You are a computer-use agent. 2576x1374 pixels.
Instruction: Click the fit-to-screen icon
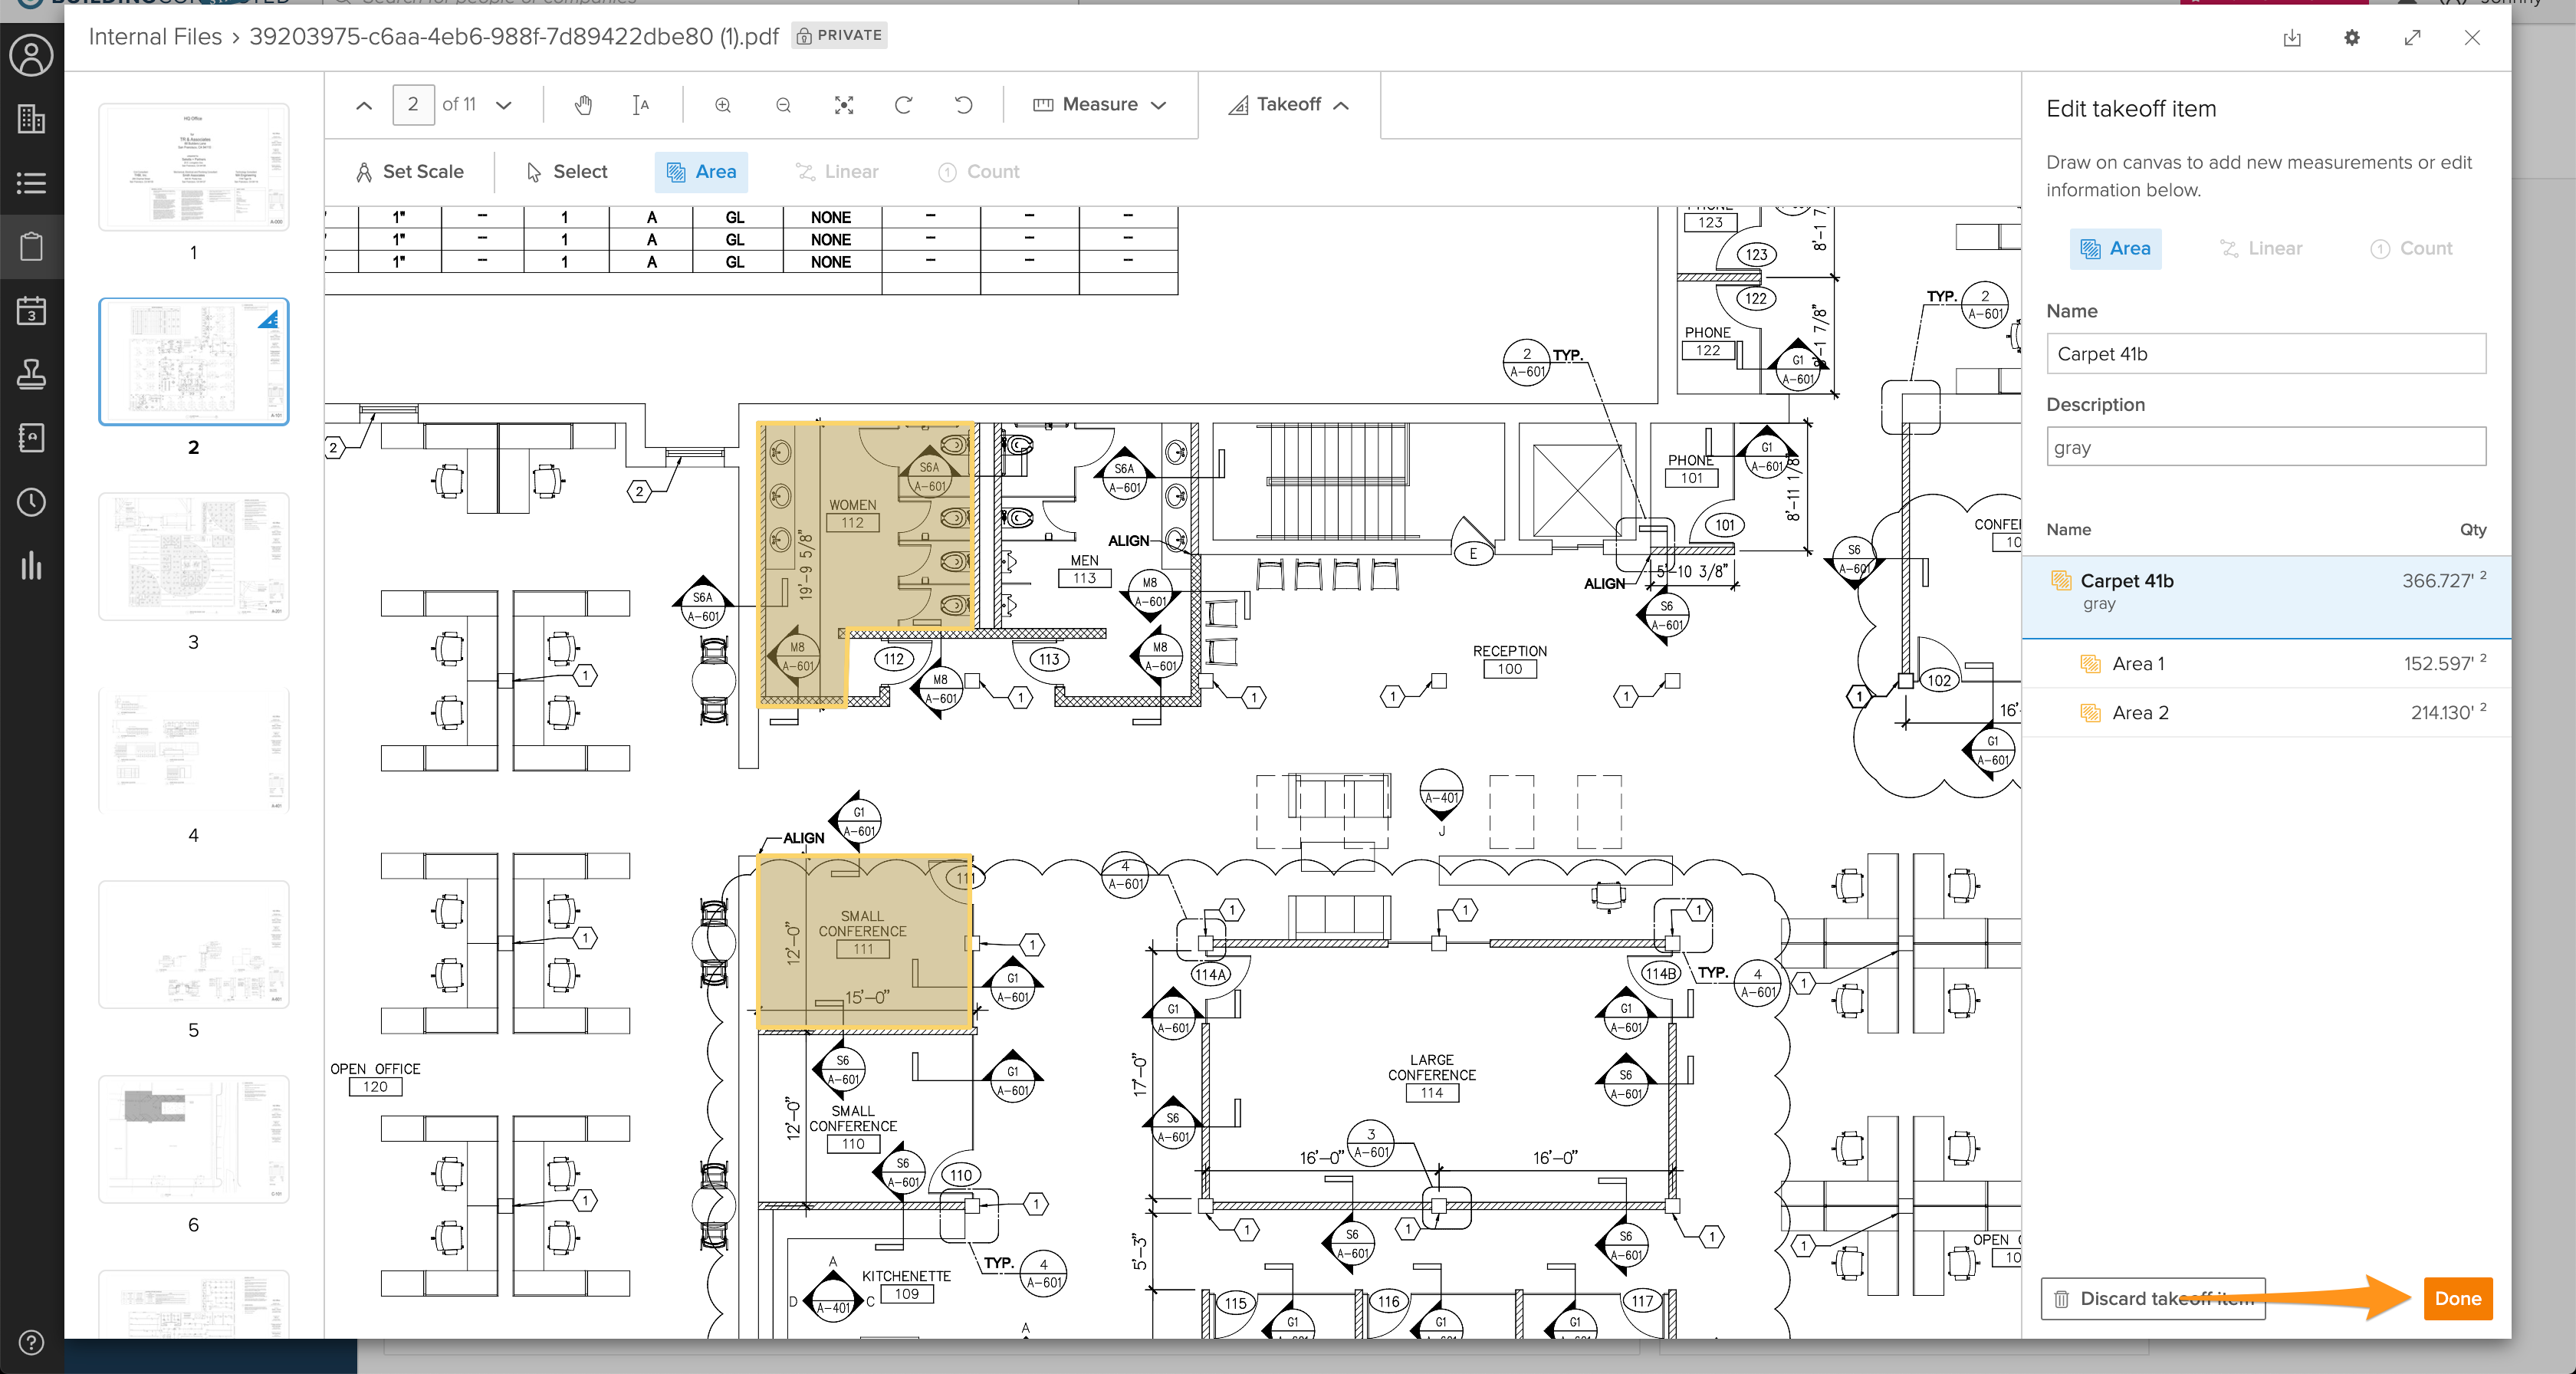point(843,105)
